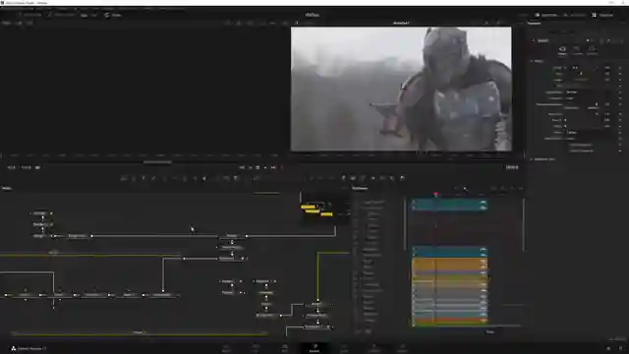Open the project settings gear icon
This screenshot has height=354, width=629.
pyautogui.click(x=620, y=349)
